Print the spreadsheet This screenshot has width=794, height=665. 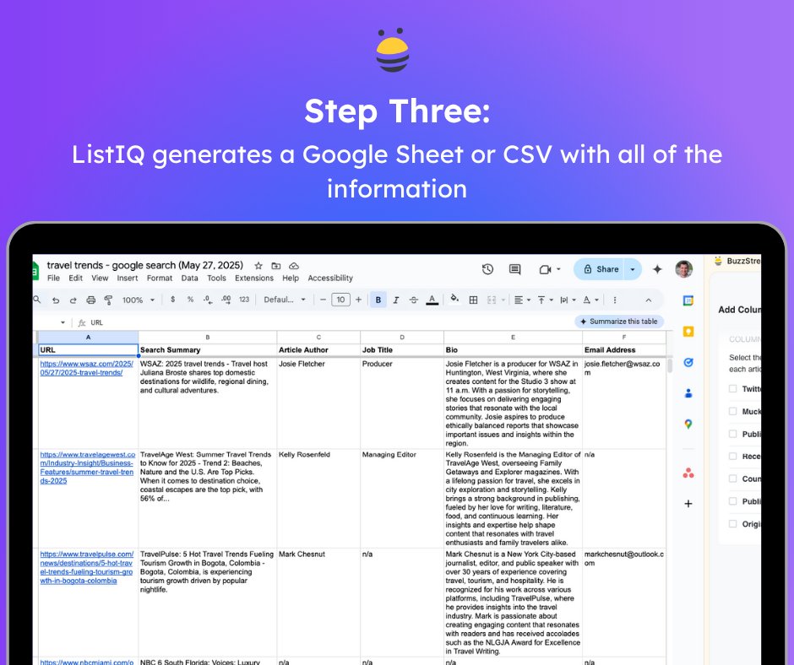(x=90, y=300)
